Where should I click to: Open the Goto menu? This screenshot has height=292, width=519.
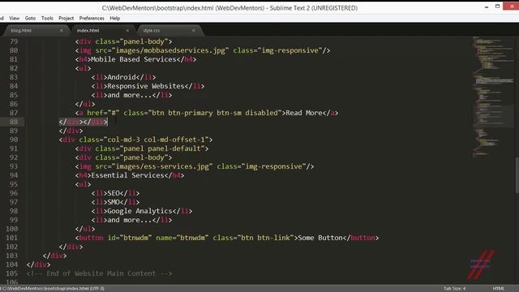(x=30, y=18)
